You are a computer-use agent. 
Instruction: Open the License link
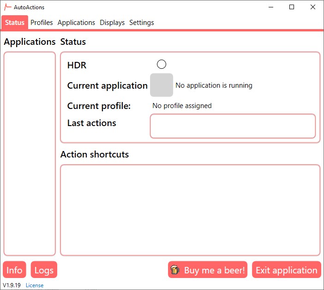coord(35,285)
